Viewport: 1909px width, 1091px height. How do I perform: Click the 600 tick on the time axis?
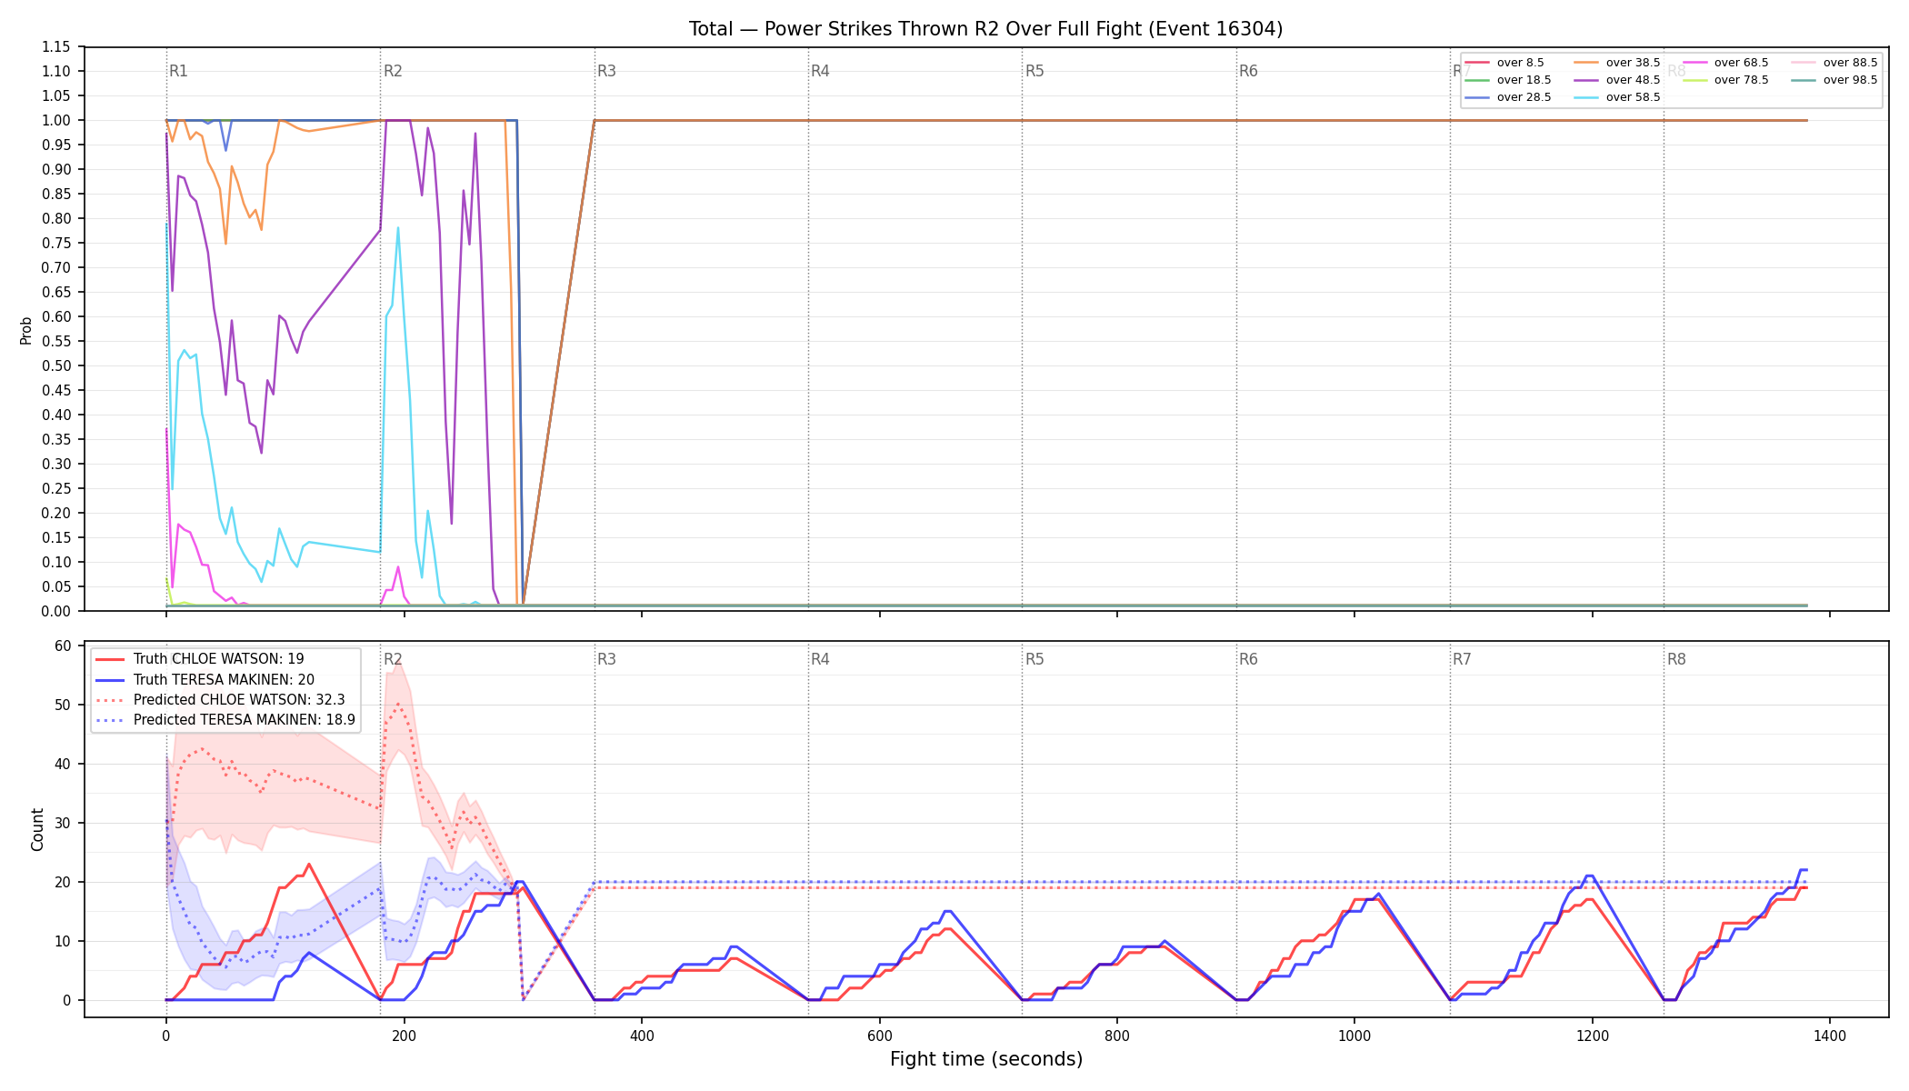879,1036
